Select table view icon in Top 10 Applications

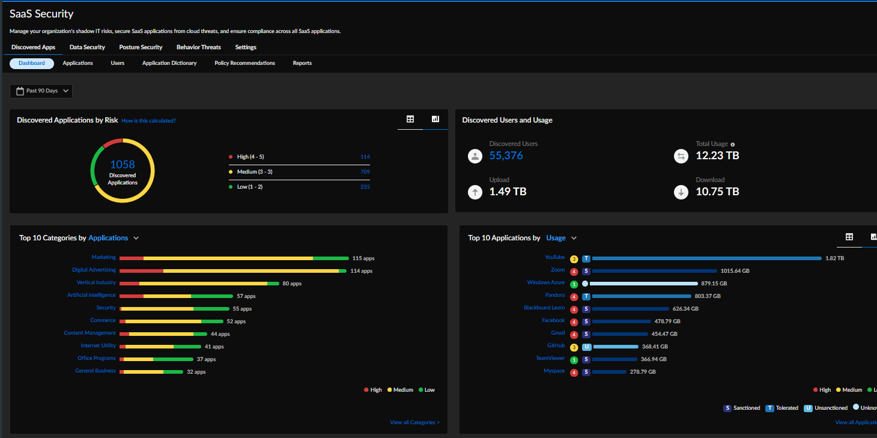click(x=849, y=237)
